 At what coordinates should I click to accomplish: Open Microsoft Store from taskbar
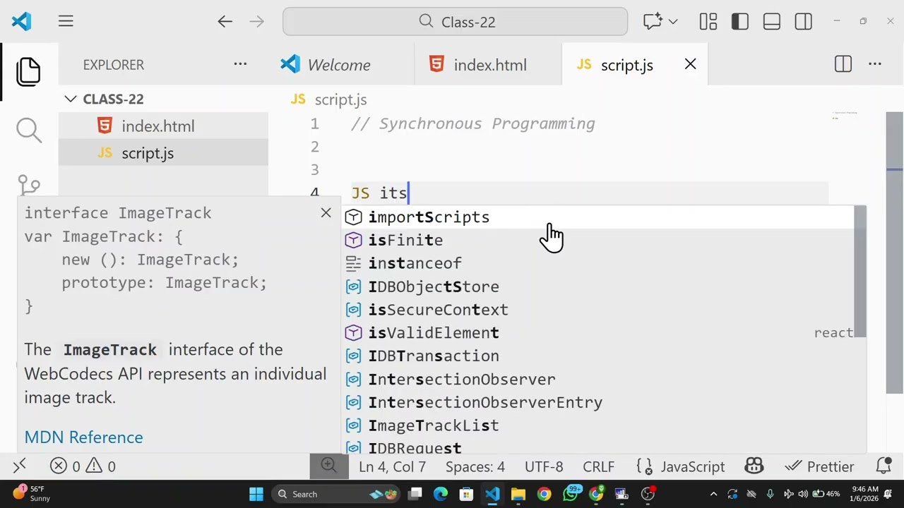point(466,494)
